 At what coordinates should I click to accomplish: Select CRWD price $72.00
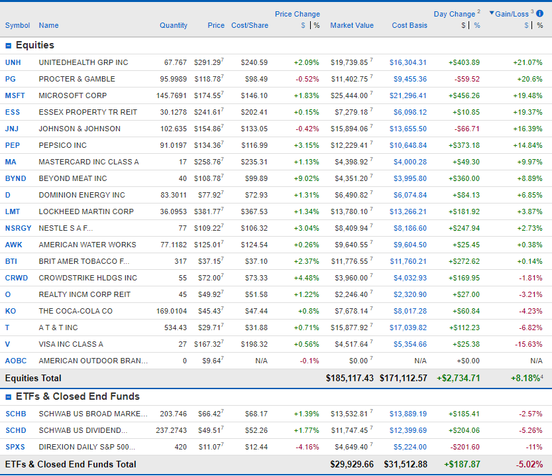(210, 278)
